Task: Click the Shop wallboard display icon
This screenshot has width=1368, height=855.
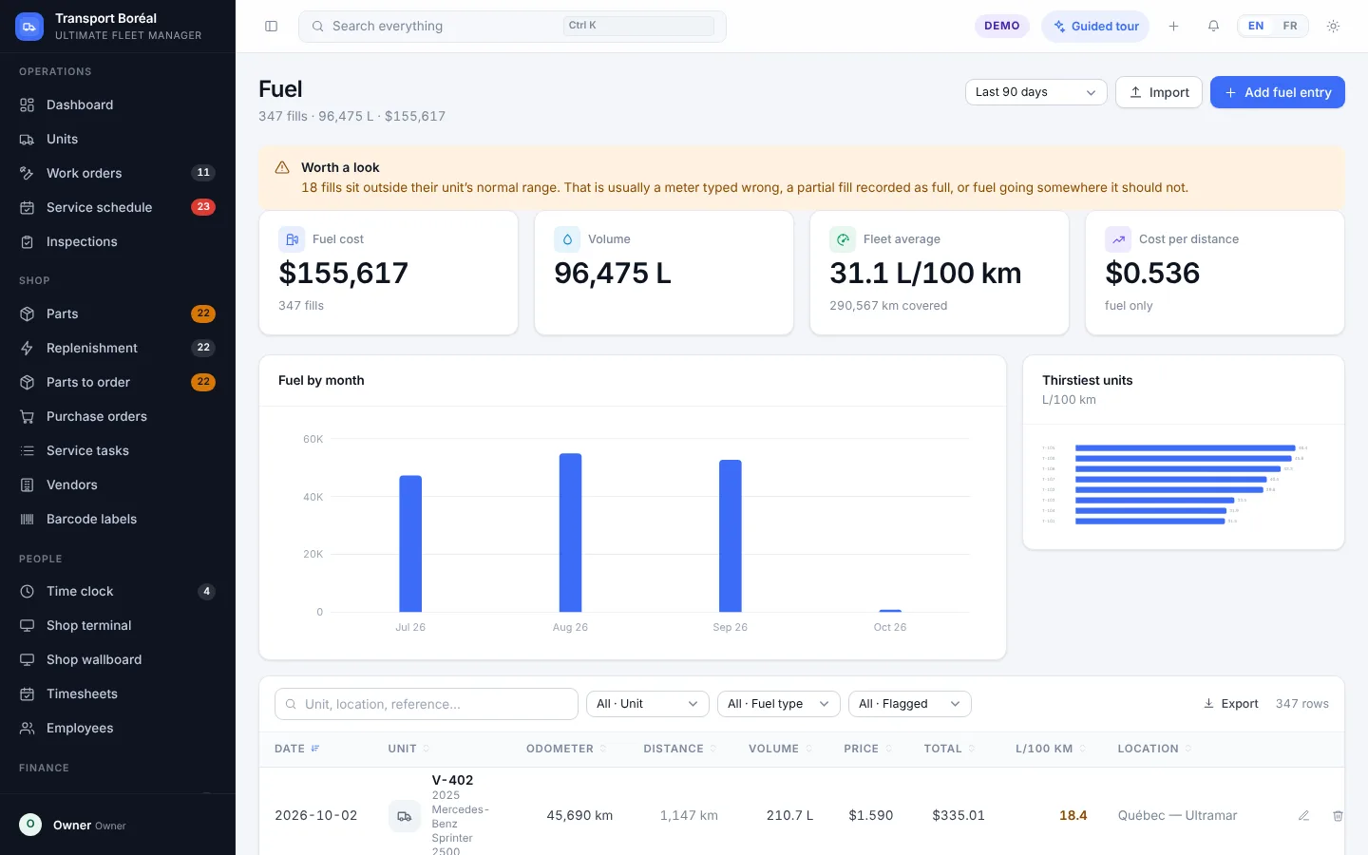Action: 28,659
